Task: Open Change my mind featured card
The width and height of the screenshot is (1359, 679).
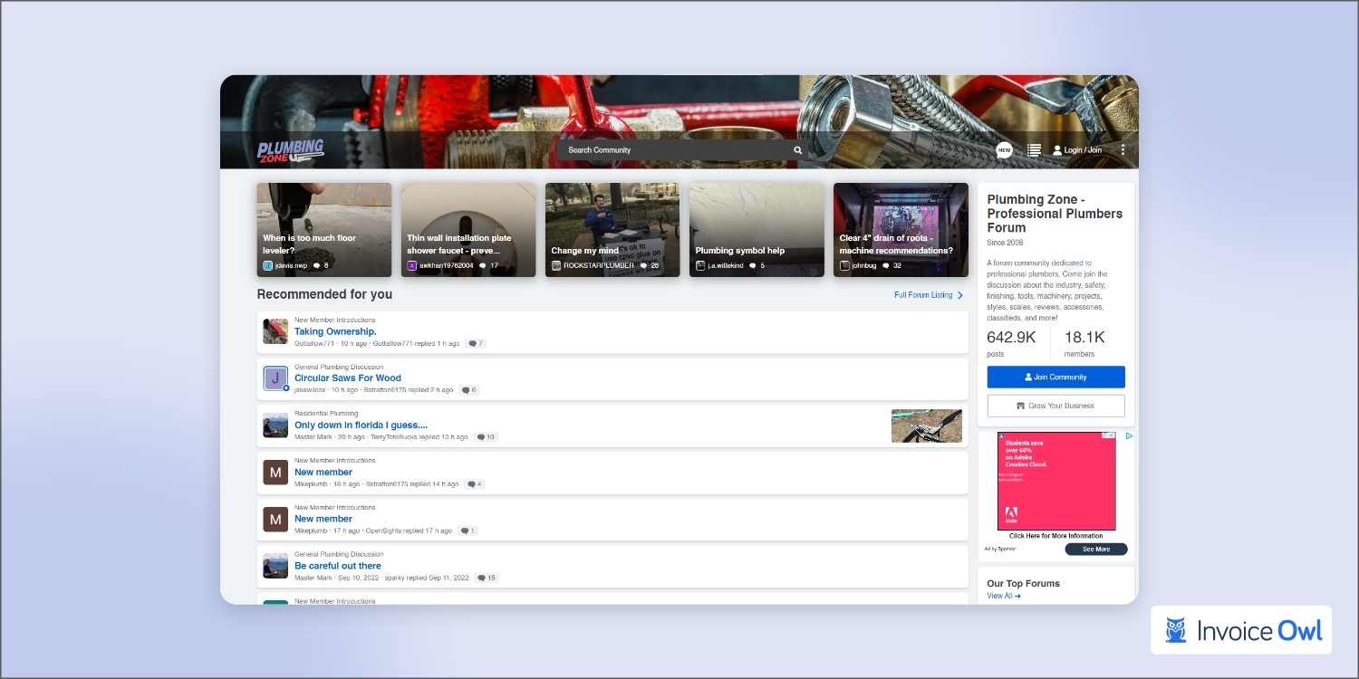Action: click(x=612, y=230)
